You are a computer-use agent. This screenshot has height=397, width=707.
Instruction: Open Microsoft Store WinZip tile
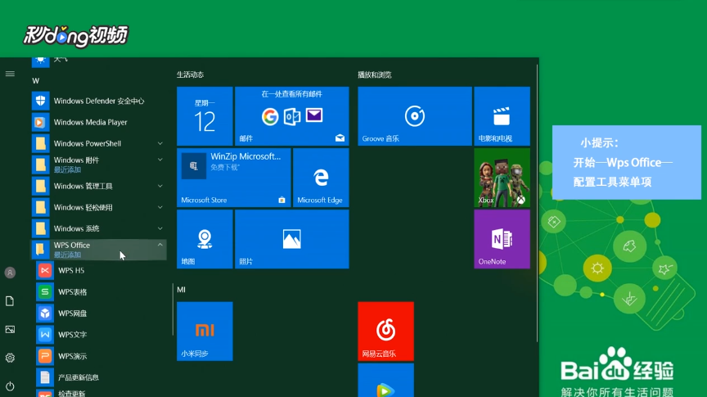click(233, 178)
